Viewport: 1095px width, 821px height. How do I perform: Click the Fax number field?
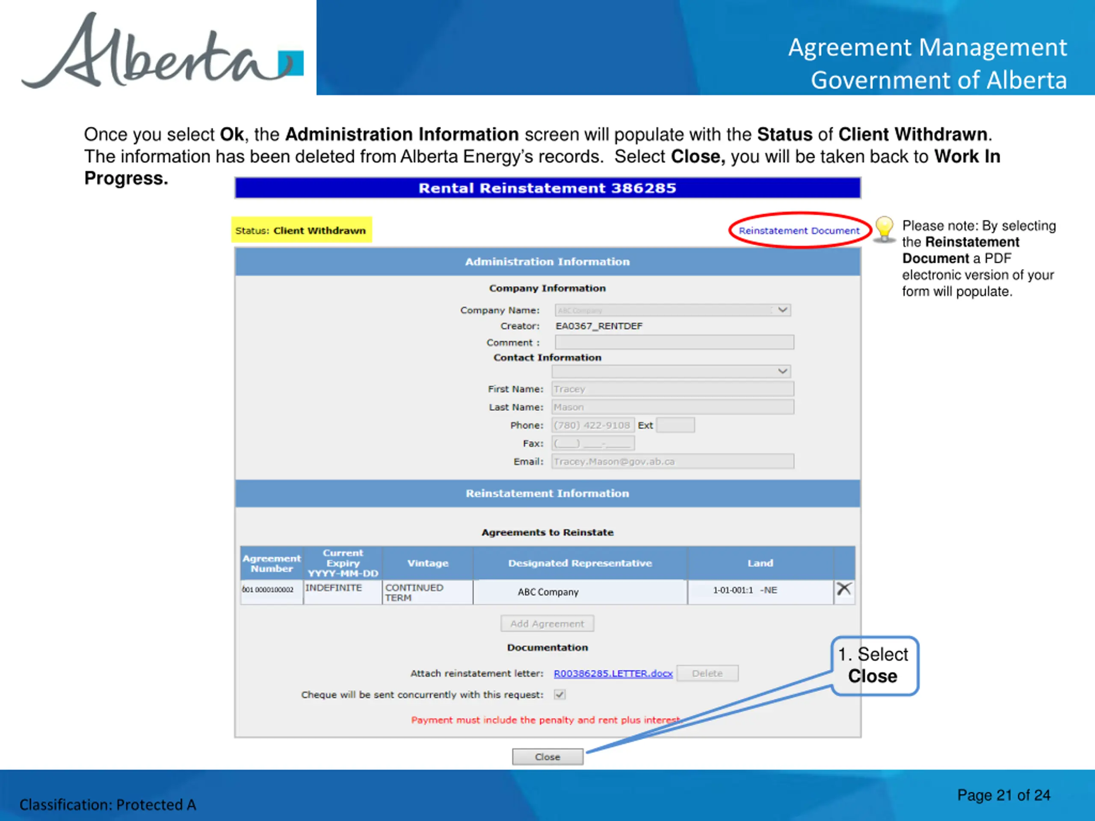point(593,443)
